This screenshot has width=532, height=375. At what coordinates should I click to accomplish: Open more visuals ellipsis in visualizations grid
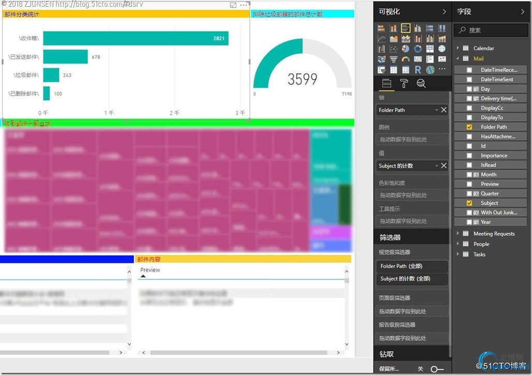coord(442,69)
